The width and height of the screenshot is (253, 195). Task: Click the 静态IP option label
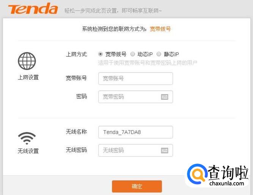171,54
